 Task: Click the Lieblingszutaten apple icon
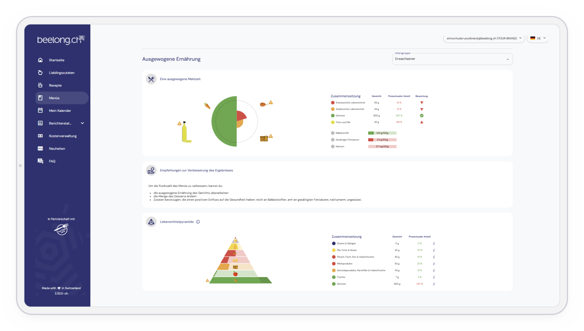pos(40,73)
